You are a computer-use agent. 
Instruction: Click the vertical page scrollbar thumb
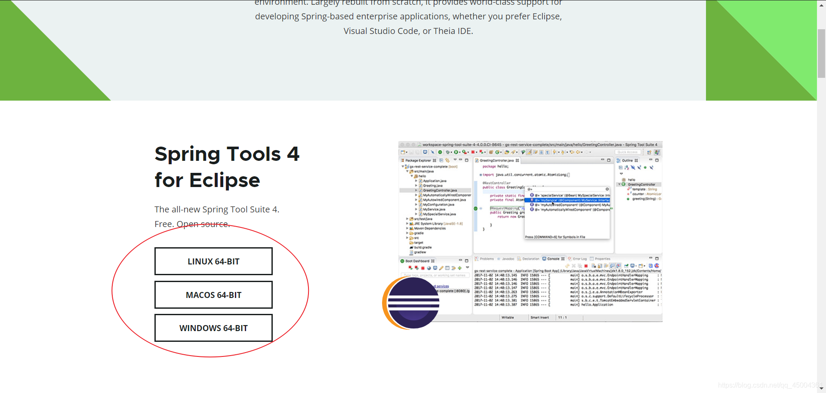tap(821, 53)
